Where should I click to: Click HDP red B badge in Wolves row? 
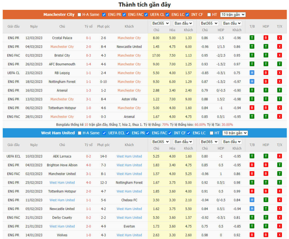266,235
